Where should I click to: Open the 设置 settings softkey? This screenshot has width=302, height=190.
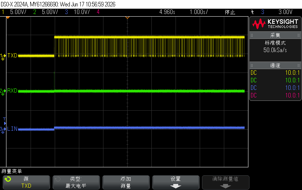tap(176, 182)
